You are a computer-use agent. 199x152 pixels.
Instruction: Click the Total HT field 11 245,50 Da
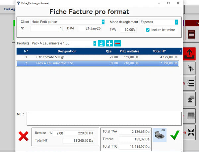point(78,141)
